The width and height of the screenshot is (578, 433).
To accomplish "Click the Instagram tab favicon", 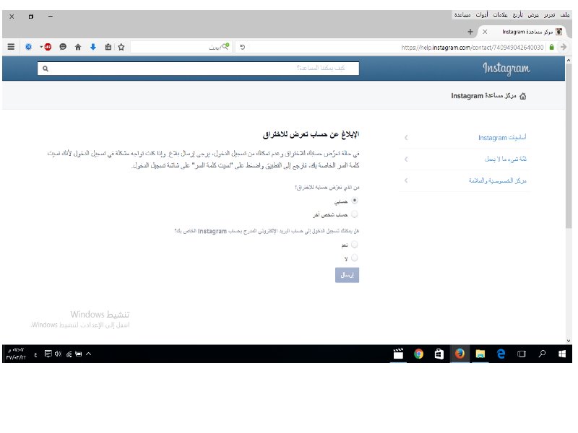I will (x=558, y=32).
